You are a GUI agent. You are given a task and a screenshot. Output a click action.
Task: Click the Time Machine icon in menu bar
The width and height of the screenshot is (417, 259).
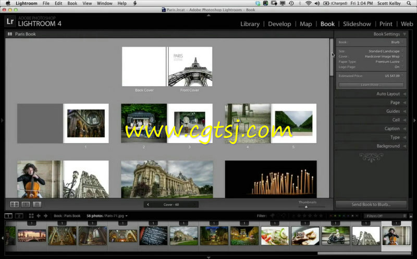click(x=291, y=3)
